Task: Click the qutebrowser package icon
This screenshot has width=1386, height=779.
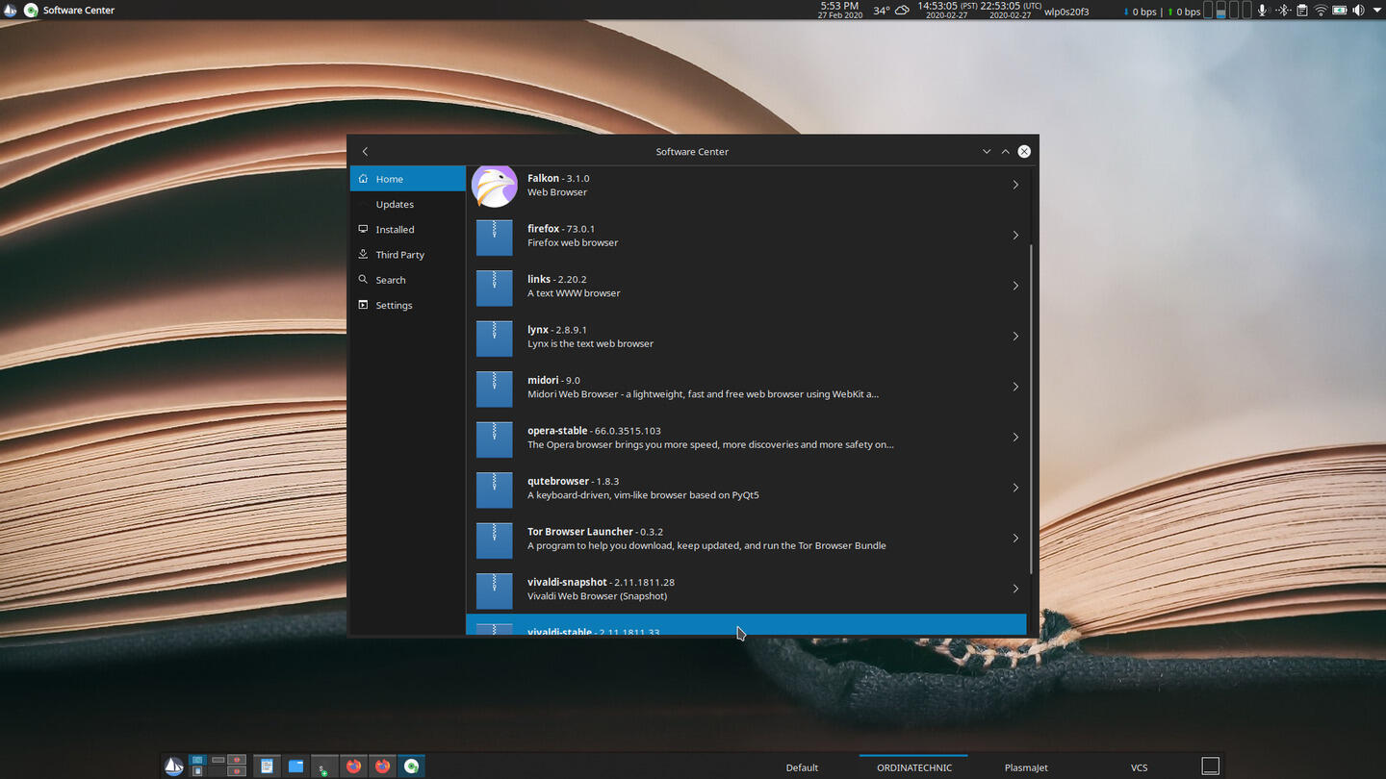Action: pos(495,489)
